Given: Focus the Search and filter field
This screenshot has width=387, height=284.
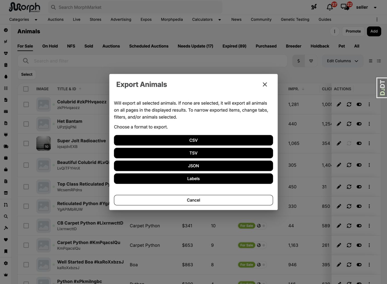Looking at the screenshot, I should pos(152,61).
